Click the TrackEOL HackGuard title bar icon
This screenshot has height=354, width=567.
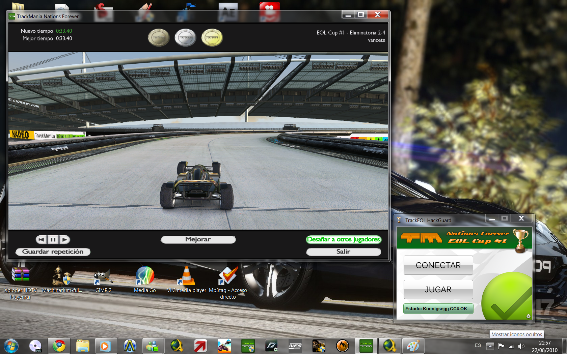point(399,220)
